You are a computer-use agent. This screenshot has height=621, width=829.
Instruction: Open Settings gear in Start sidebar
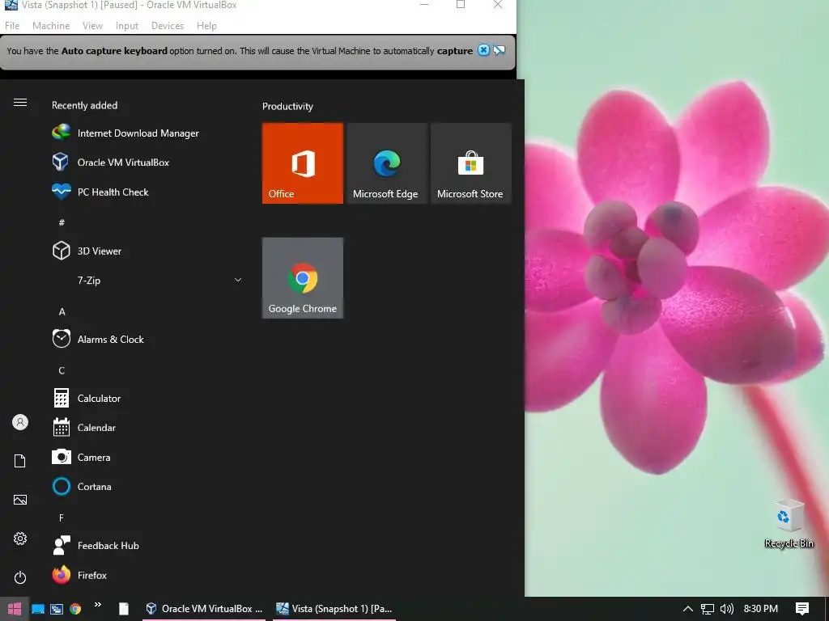pyautogui.click(x=20, y=539)
